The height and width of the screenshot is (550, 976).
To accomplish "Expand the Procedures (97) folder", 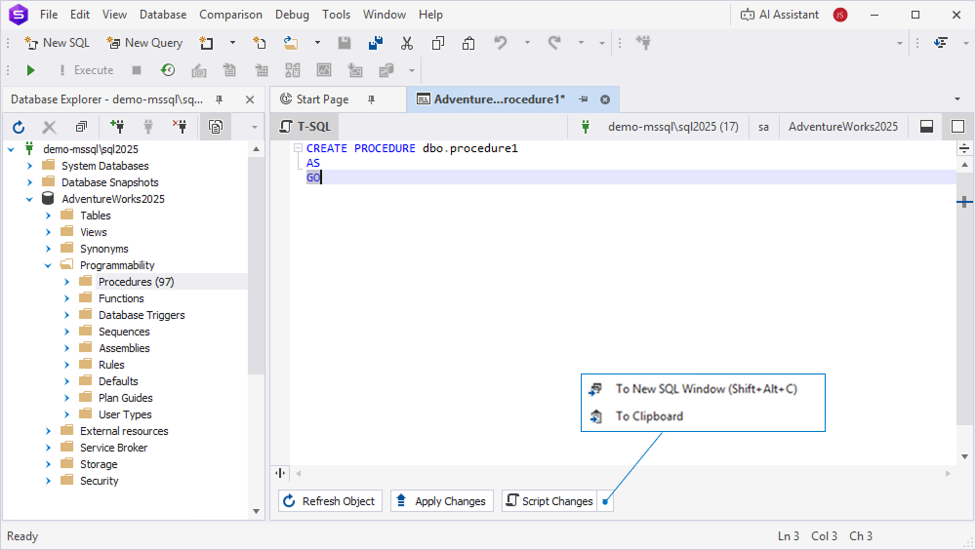I will 67,282.
